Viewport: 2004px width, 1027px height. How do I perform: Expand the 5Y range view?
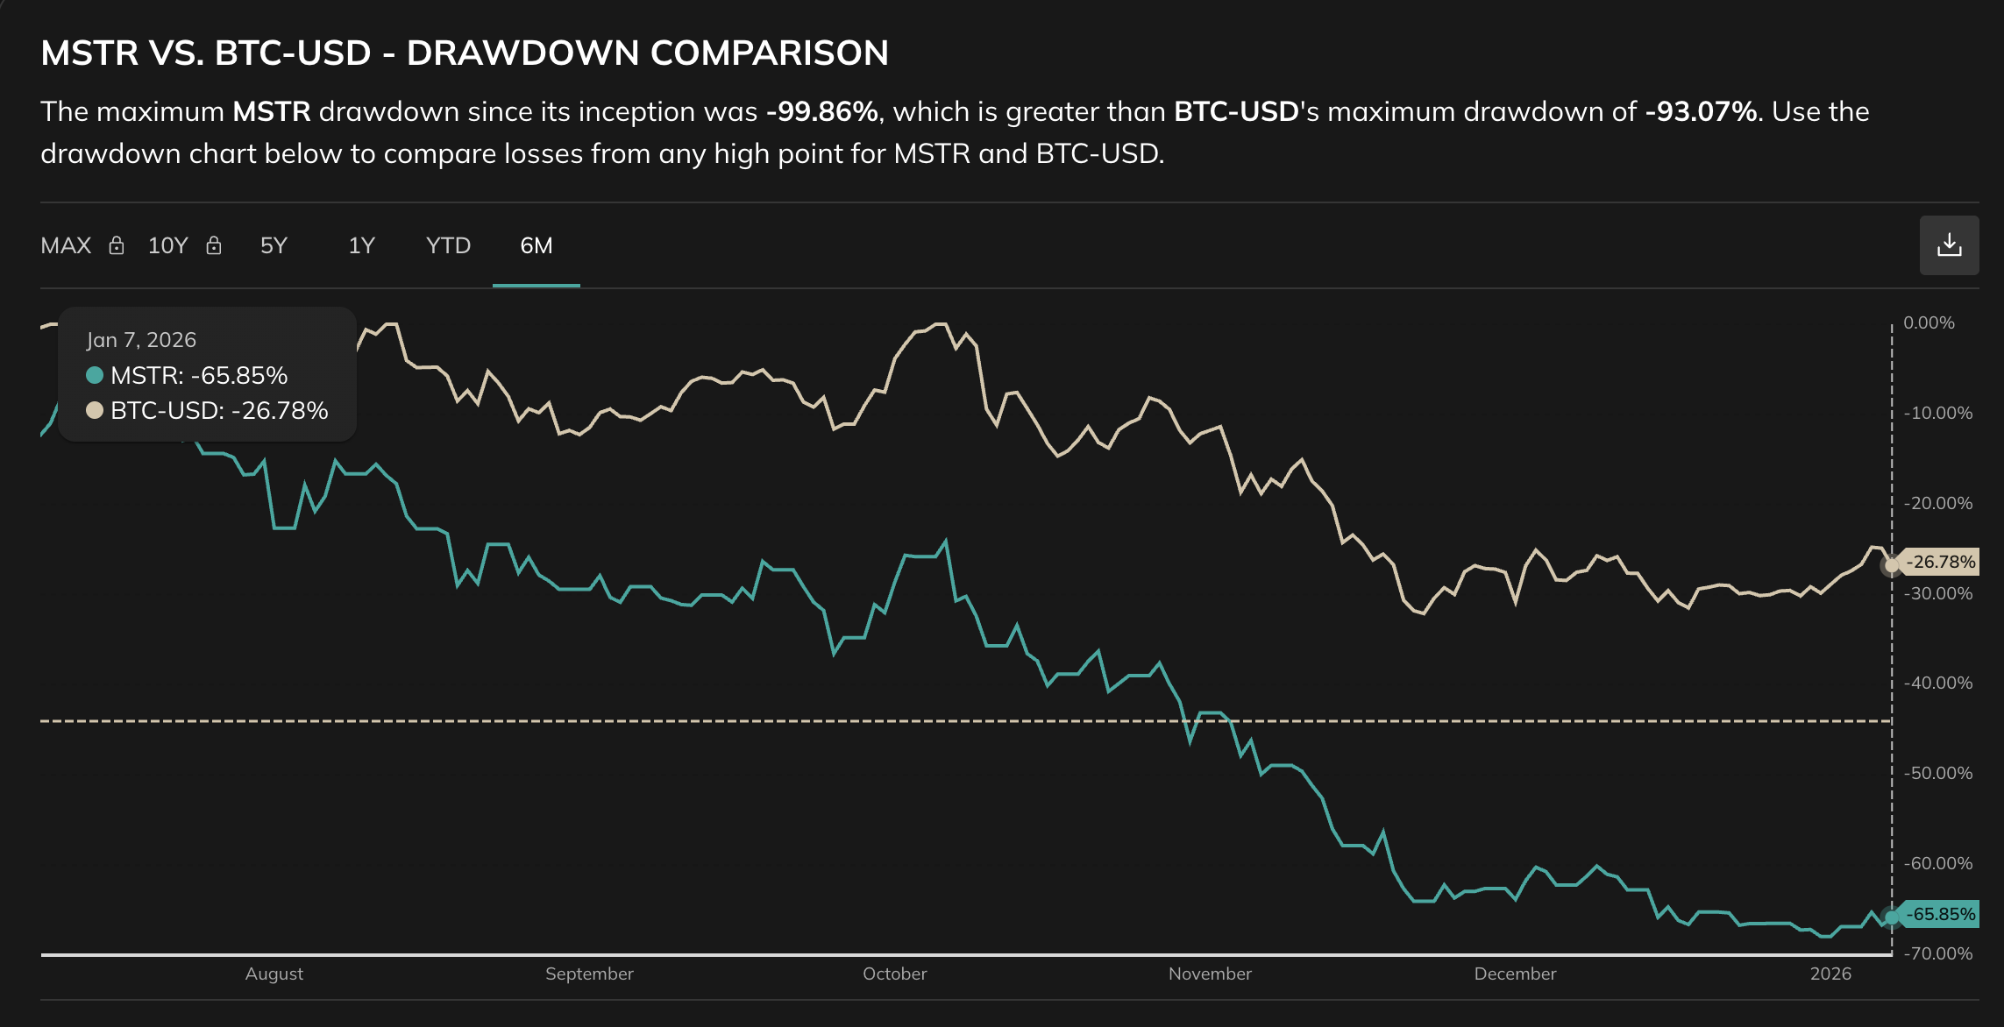coord(273,246)
